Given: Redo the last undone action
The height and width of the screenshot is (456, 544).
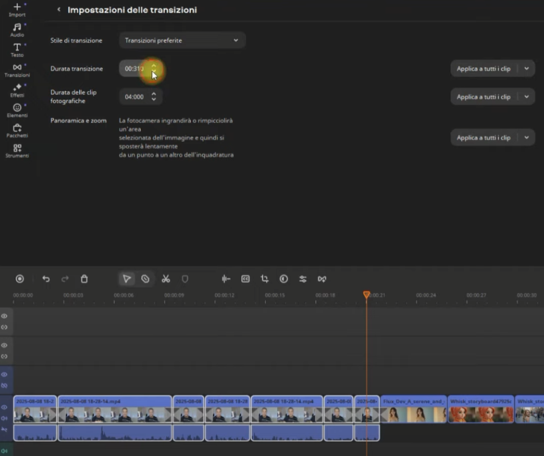Looking at the screenshot, I should (x=65, y=279).
